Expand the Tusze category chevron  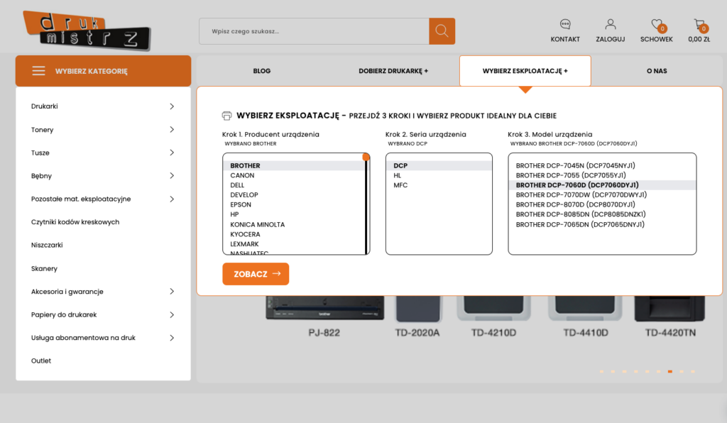tap(172, 153)
